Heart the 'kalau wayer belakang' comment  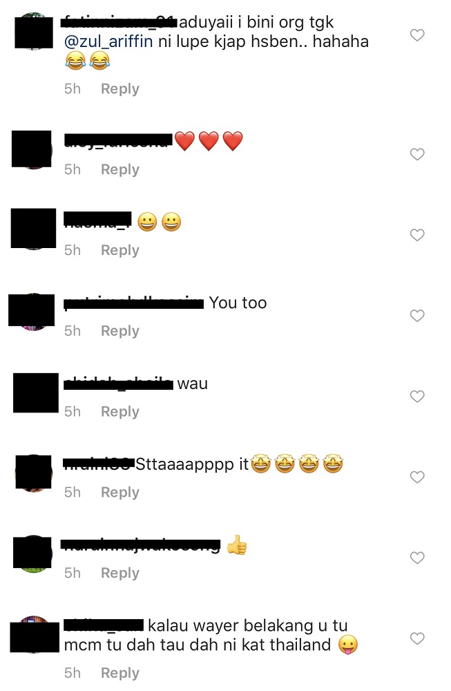[x=417, y=638]
